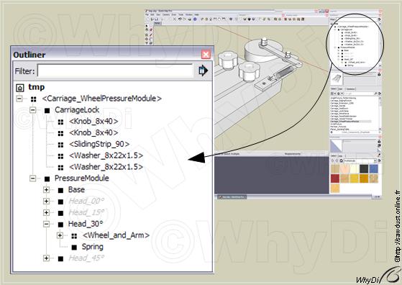Screen dimensions: 402x285
Task: Select the SlidingStrip_90 component icon
Action: pyautogui.click(x=60, y=145)
